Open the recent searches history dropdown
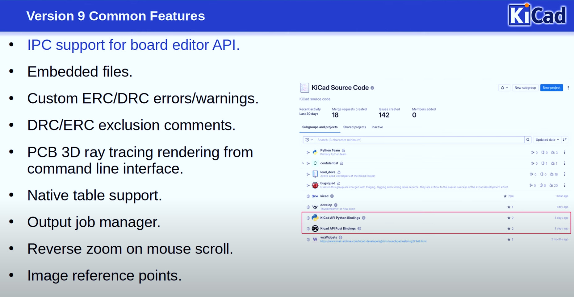Screen dimensions: 574x297 tap(309, 140)
